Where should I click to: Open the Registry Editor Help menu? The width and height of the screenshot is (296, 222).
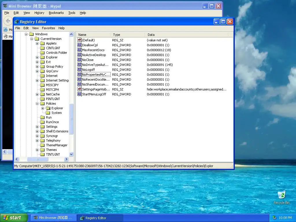click(61, 28)
